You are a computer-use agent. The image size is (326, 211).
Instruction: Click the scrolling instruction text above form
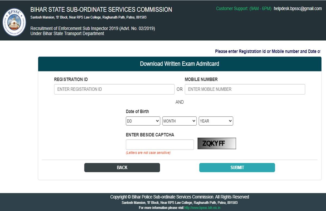point(267,51)
